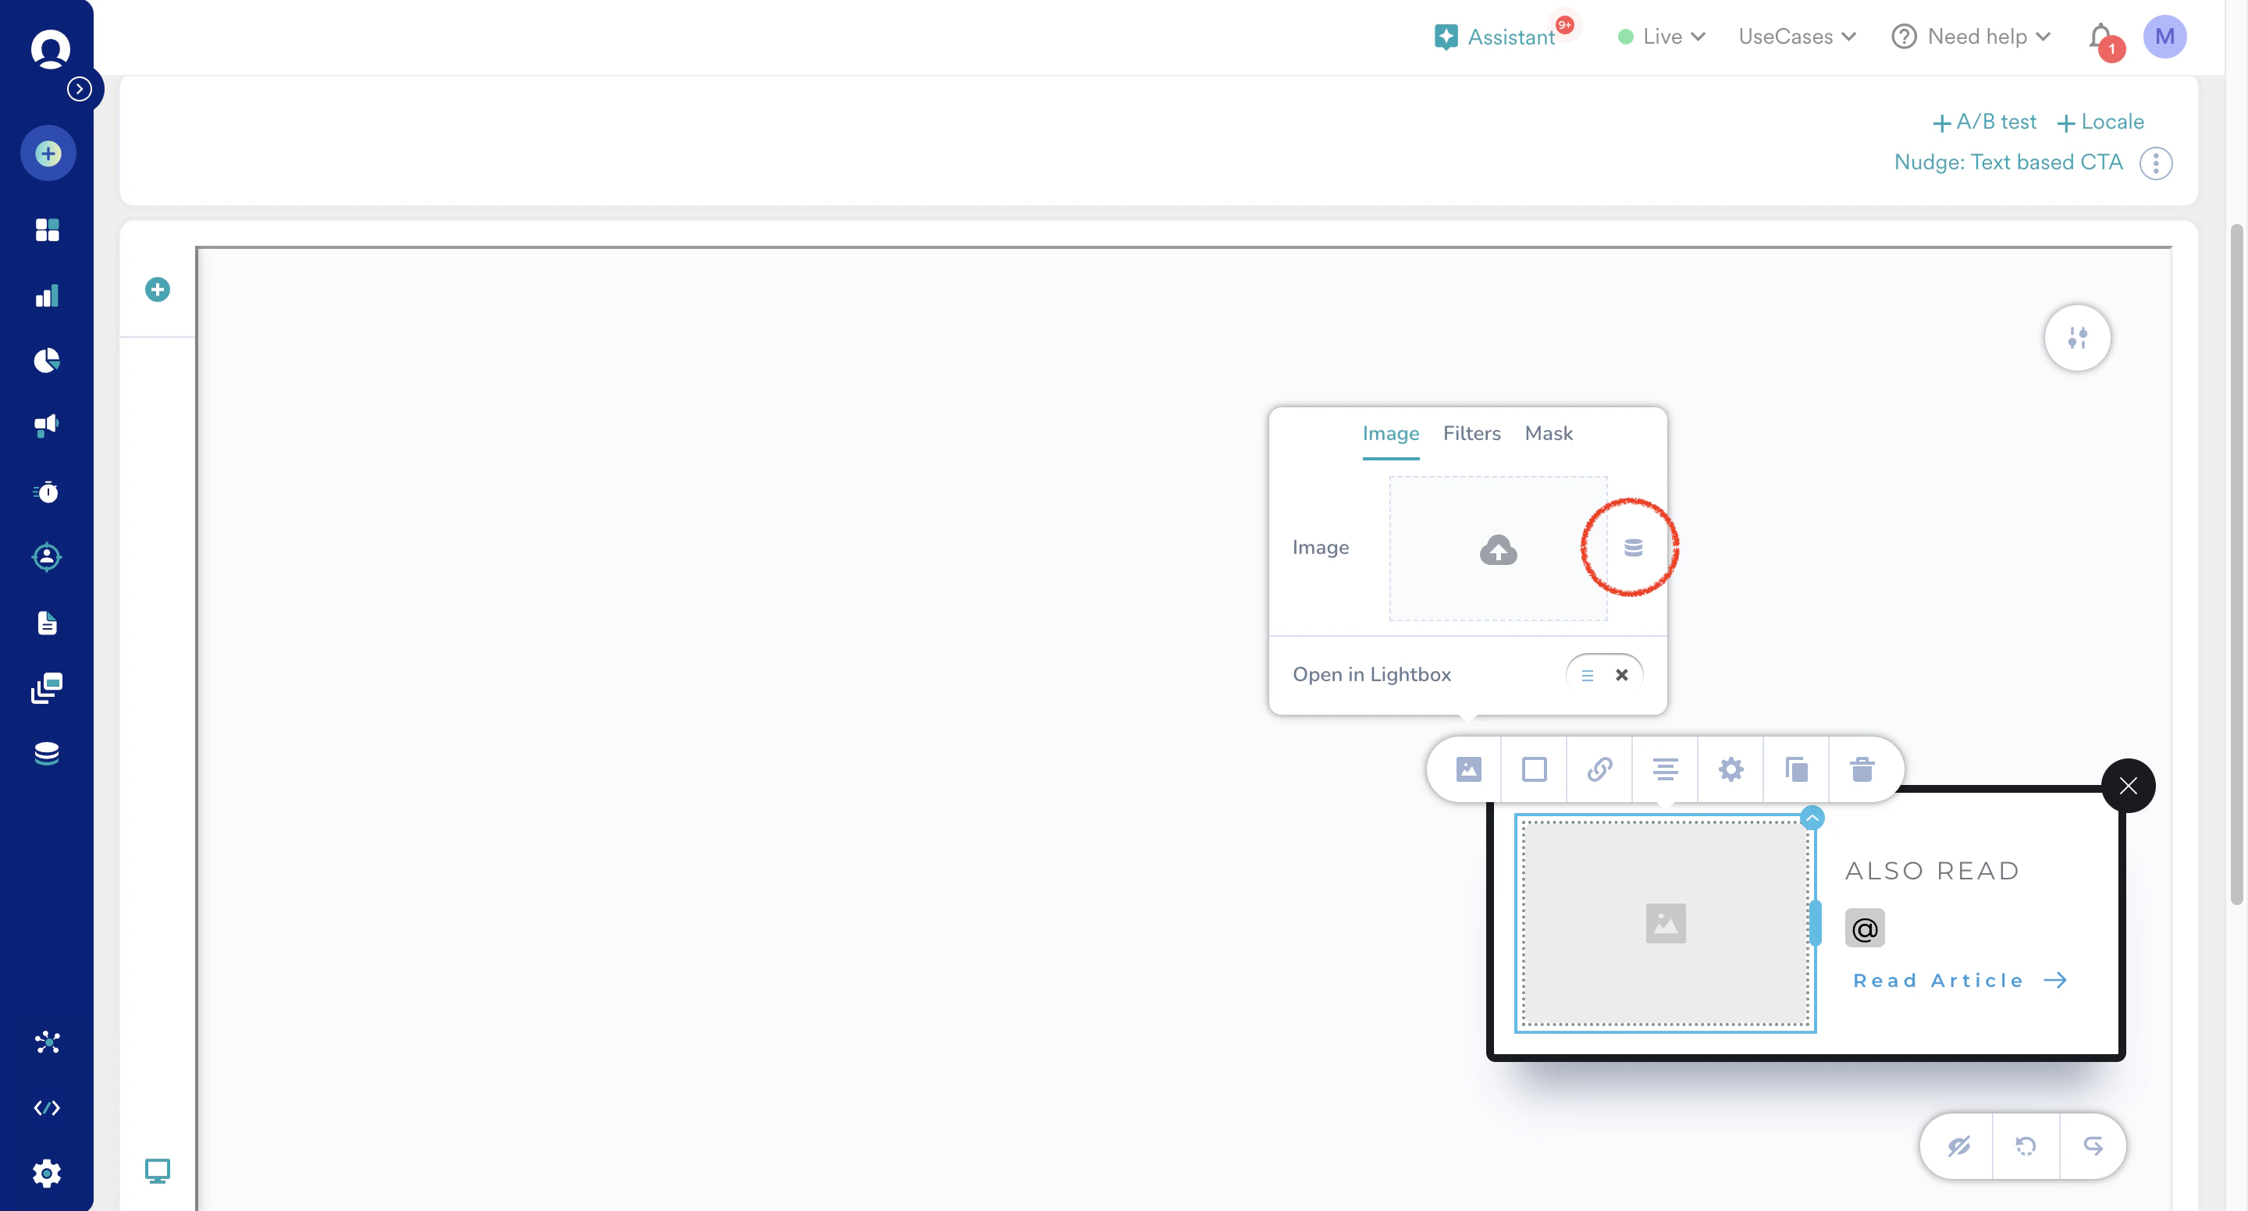Viewport: 2248px width, 1211px height.
Task: Toggle preview visibility eye-slash icon
Action: point(1958,1145)
